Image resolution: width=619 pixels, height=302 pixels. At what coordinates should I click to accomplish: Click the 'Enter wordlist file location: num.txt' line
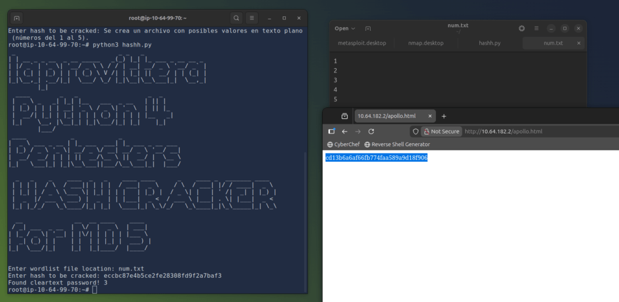coord(76,269)
